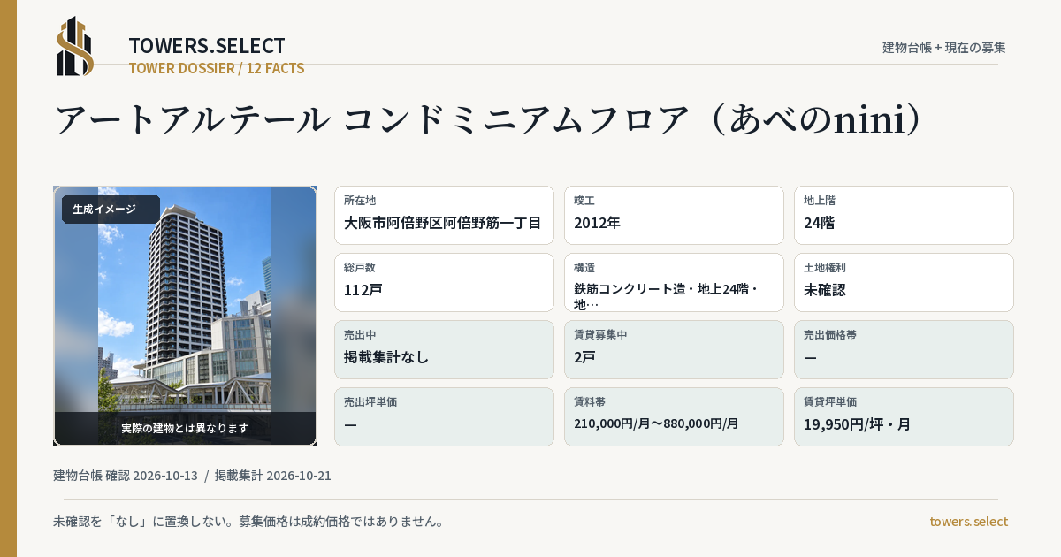Click the 売出価格帯 card

904,349
